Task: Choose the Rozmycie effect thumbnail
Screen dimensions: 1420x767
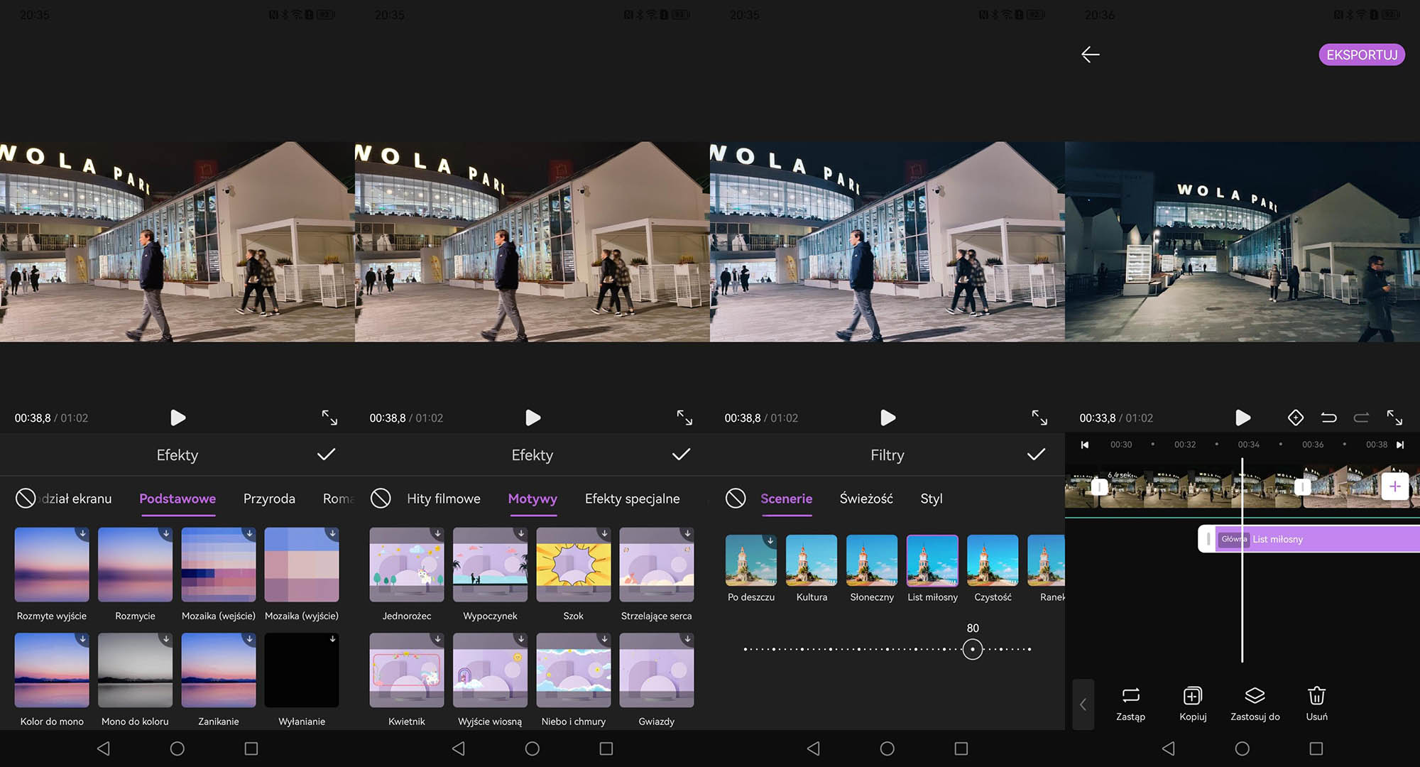Action: 135,565
